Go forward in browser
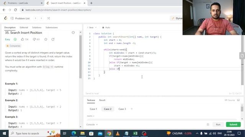Viewport: 245px width, 137px height. click(10, 10)
